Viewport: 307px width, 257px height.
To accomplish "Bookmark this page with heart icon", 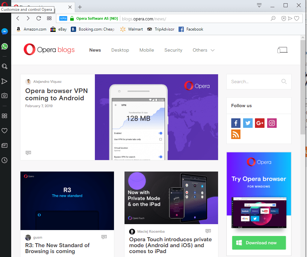I will tap(296, 18).
